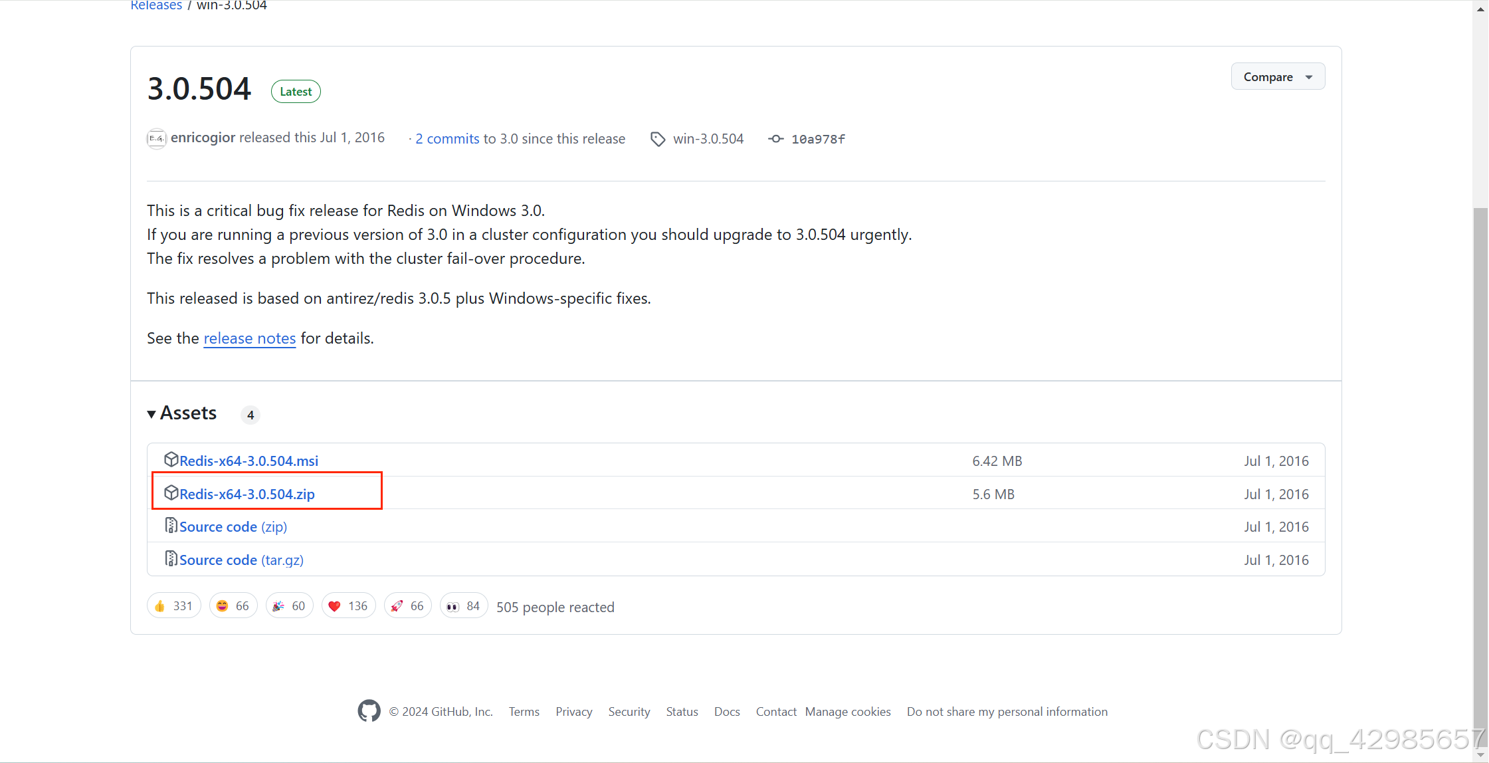Viewport: 1489px width, 763px height.
Task: Click the Releases breadcrumb link
Action: pyautogui.click(x=156, y=5)
